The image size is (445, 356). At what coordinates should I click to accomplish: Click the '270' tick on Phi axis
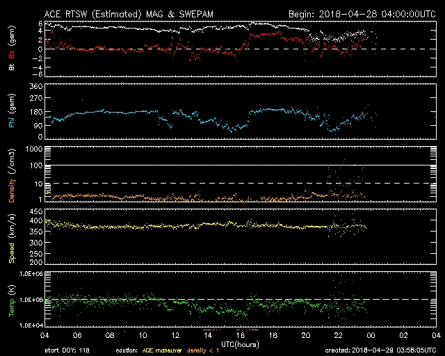click(x=36, y=98)
